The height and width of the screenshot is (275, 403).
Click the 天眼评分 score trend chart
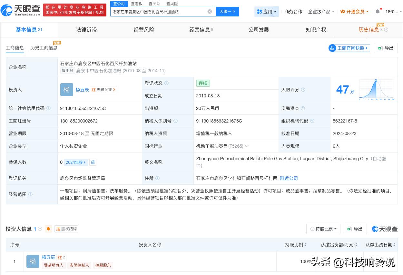tap(376, 90)
